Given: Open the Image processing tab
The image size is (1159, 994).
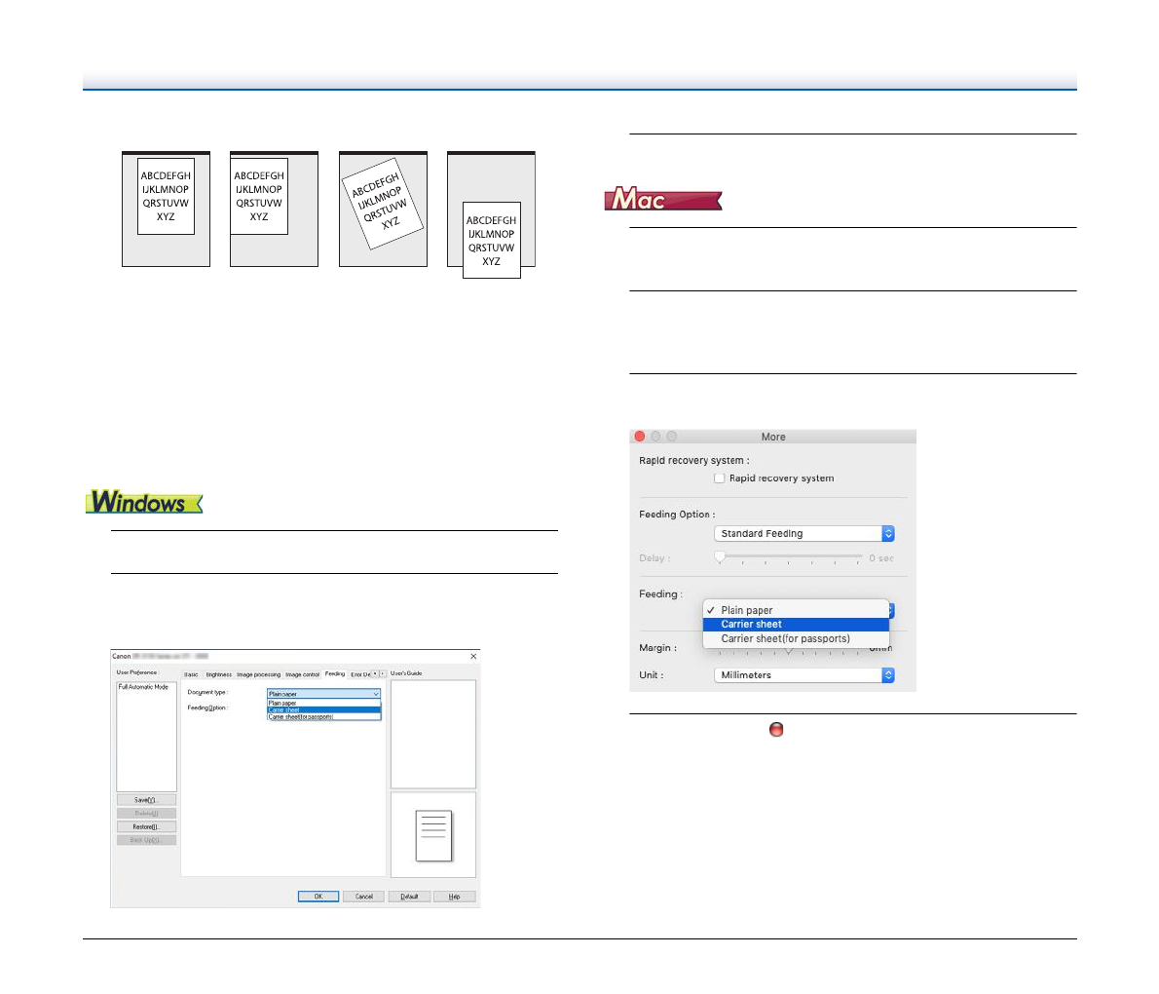Looking at the screenshot, I should (258, 674).
